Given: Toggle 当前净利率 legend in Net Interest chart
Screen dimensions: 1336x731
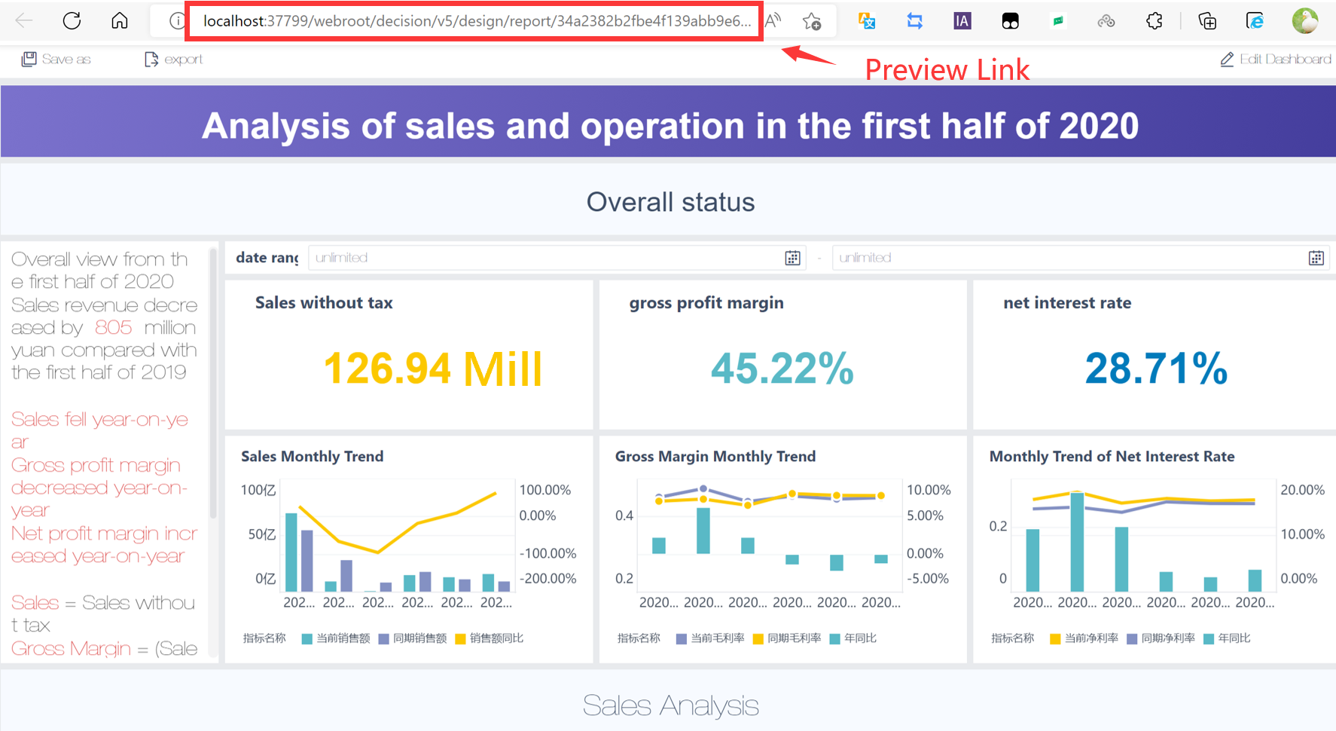Looking at the screenshot, I should click(1084, 638).
